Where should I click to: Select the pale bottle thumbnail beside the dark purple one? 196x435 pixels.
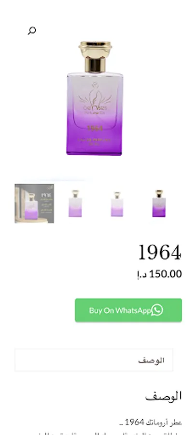click(117, 203)
